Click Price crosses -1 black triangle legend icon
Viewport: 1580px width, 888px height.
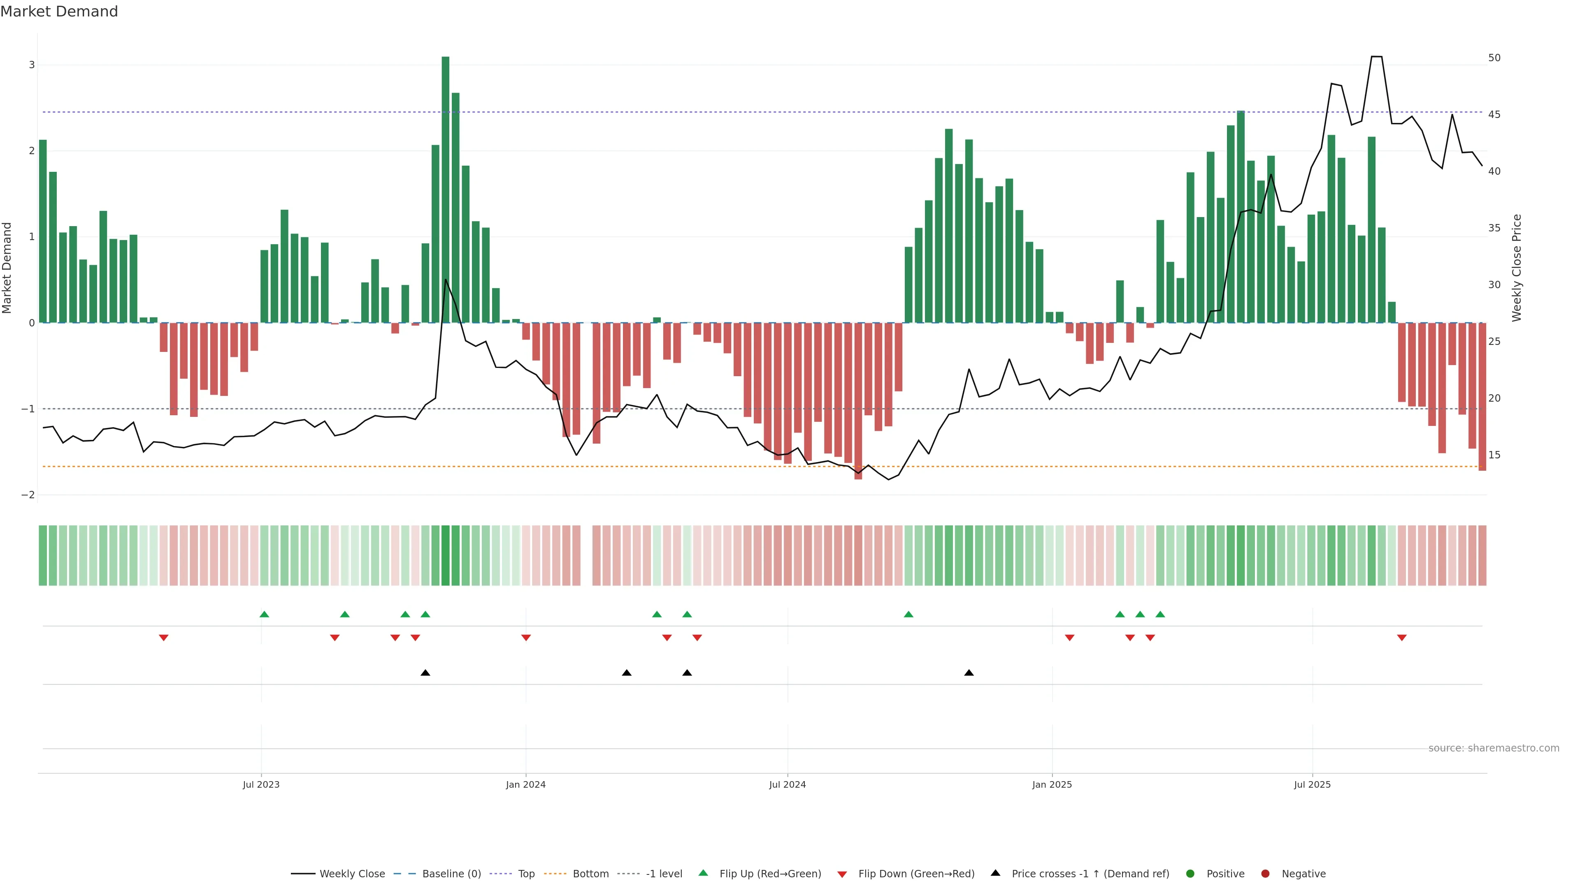pos(995,873)
